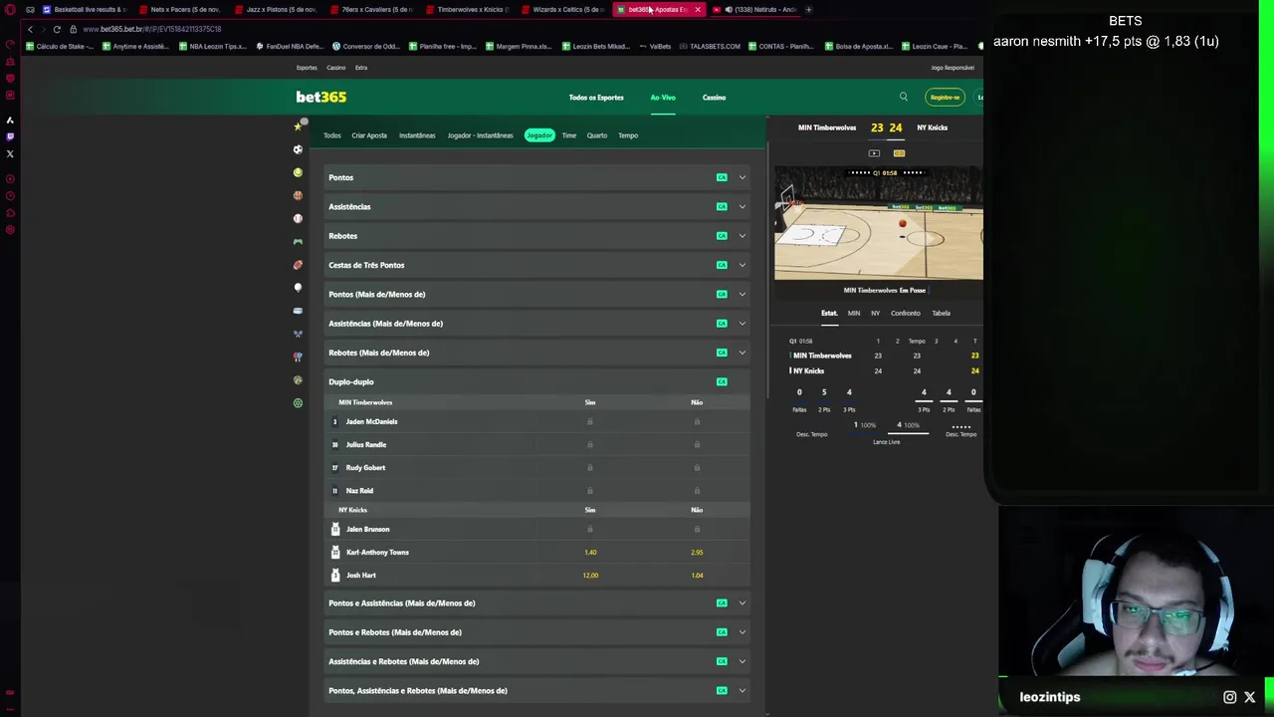Viewport: 1274px width, 717px height.
Task: Switch to match animation view icon
Action: 899,153
